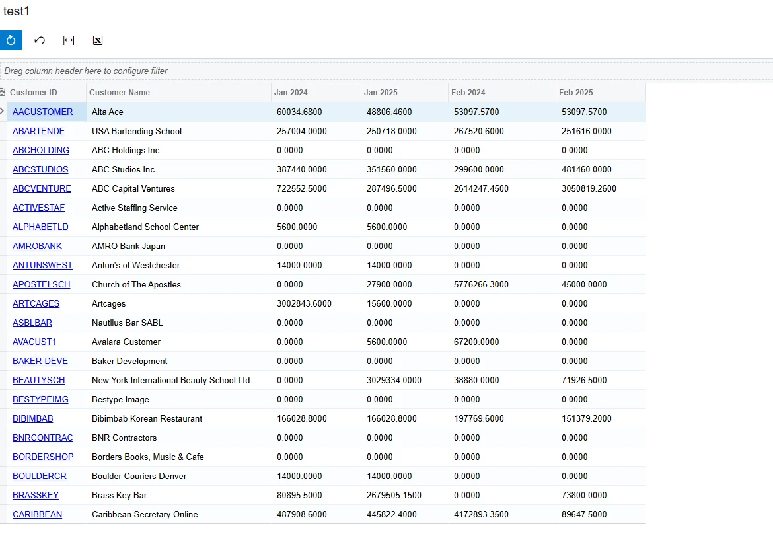Select the CARIBBEAN link
The image size is (773, 534).
pos(37,515)
